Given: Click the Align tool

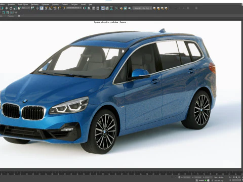Looking at the screenshot, I should coord(89,8).
